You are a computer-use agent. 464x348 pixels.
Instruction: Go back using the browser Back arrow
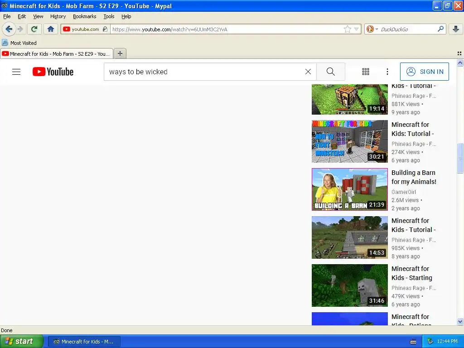9,29
